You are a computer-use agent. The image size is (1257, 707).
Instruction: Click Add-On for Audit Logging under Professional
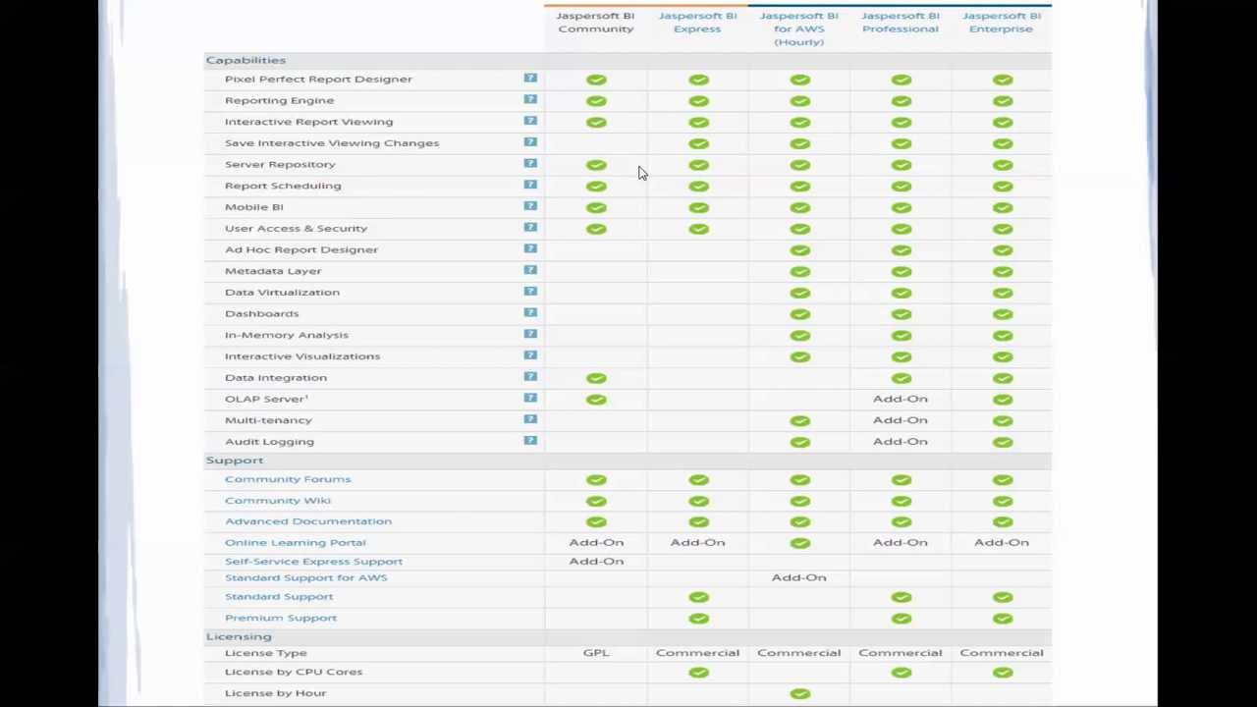901,442
